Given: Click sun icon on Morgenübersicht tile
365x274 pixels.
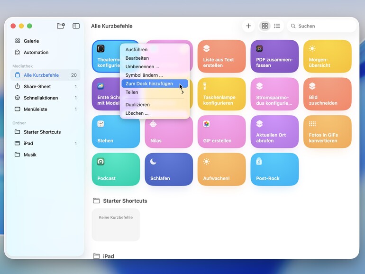Looking at the screenshot, I should coord(312,49).
